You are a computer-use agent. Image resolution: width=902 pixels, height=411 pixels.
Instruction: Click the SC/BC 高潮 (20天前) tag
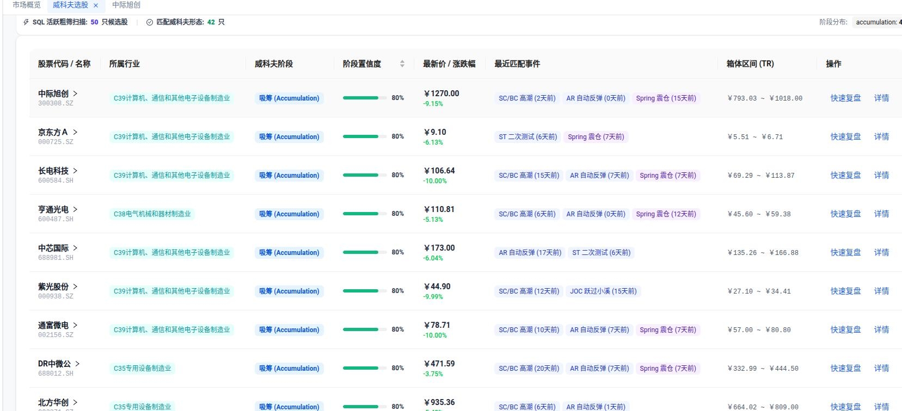tap(529, 369)
